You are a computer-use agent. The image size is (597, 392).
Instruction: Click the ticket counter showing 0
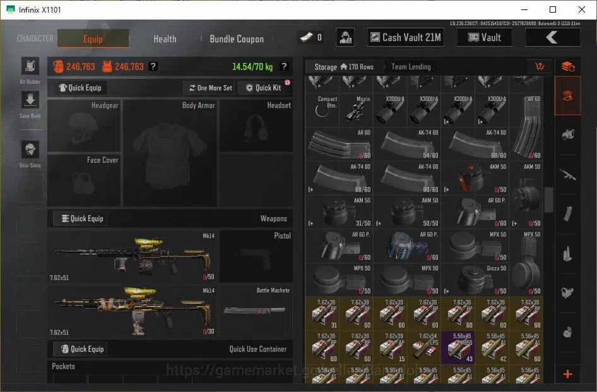tap(310, 37)
